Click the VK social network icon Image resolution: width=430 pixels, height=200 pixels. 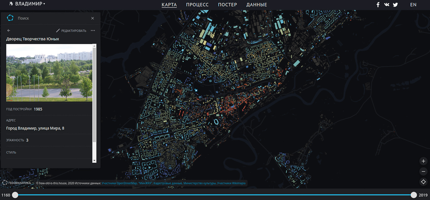[387, 5]
